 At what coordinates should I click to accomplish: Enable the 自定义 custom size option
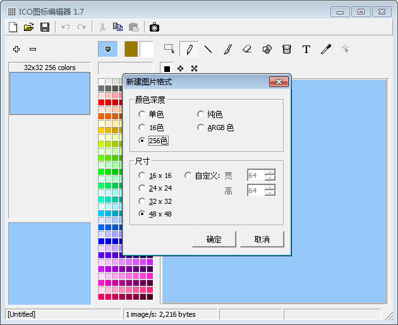tap(188, 175)
